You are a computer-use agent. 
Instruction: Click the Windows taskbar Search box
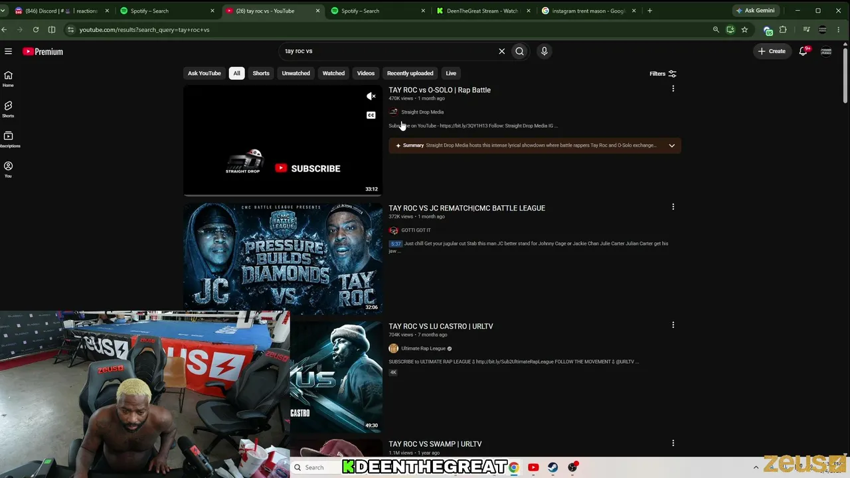click(x=316, y=467)
